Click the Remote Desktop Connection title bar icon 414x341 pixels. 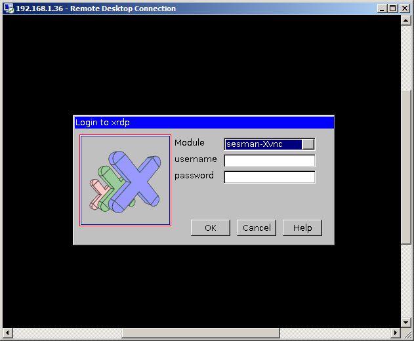pyautogui.click(x=9, y=9)
